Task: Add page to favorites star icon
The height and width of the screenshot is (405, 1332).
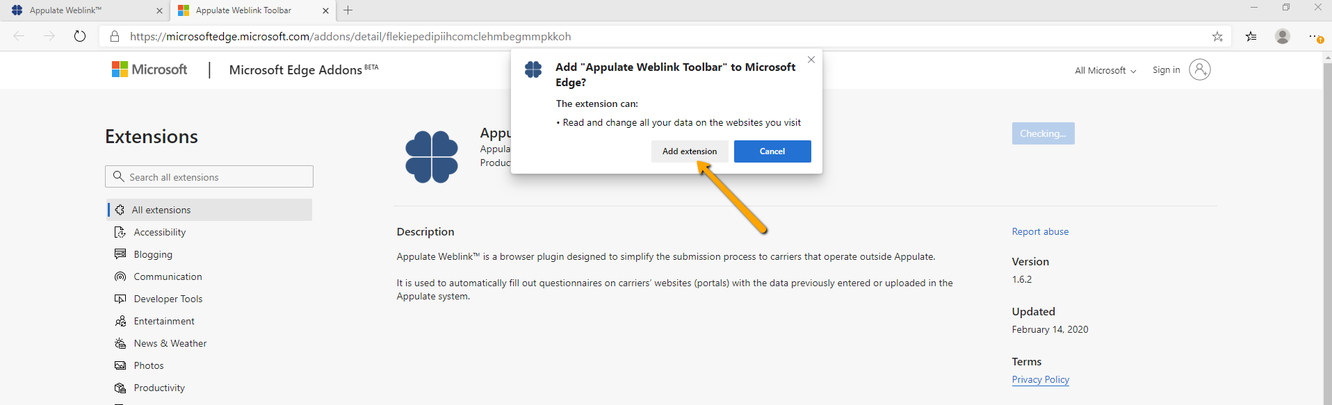Action: coord(1217,37)
